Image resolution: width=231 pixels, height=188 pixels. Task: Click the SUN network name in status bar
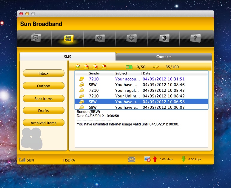tap(30, 160)
